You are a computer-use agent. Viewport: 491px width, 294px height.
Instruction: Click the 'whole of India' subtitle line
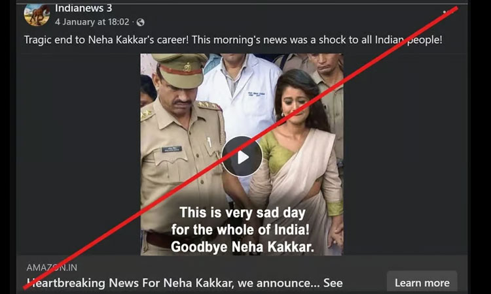[x=240, y=230]
